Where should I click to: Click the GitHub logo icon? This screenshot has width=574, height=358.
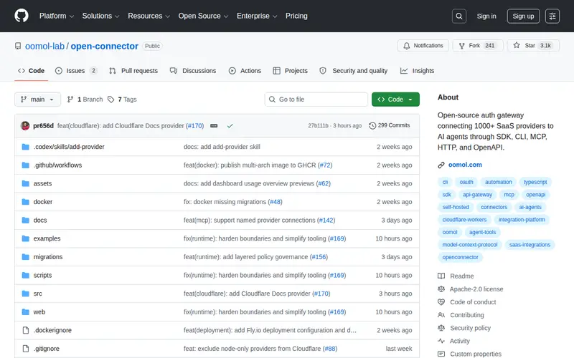point(22,16)
